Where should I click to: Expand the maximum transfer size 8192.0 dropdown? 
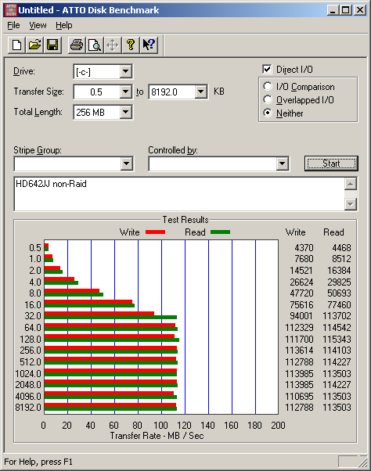201,92
